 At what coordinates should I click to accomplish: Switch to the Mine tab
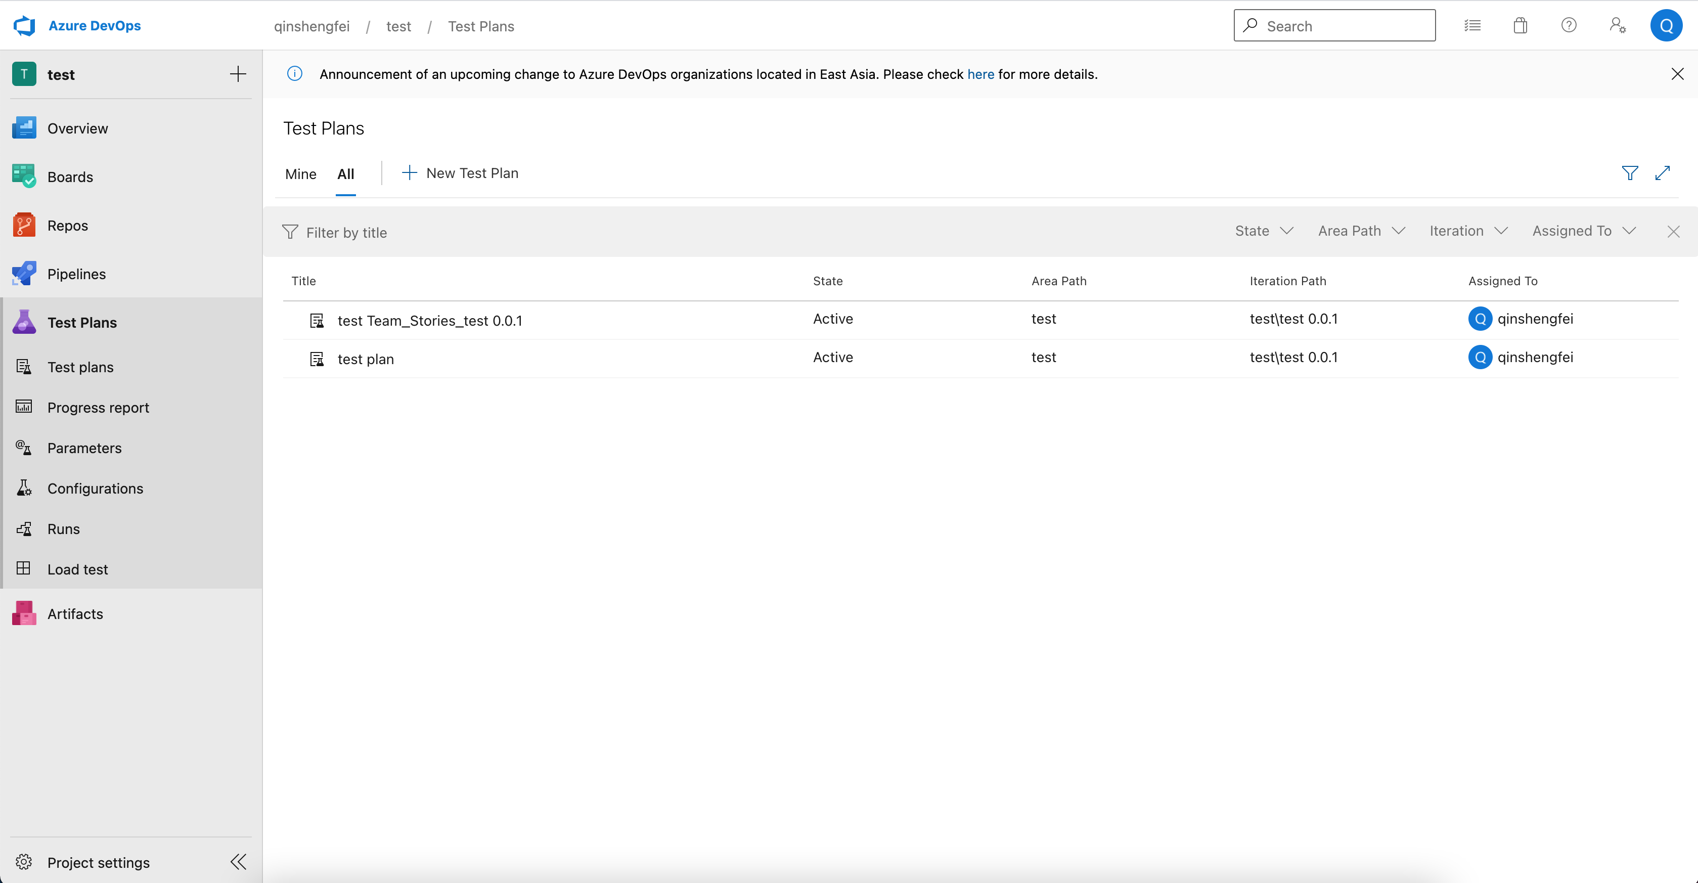[300, 174]
